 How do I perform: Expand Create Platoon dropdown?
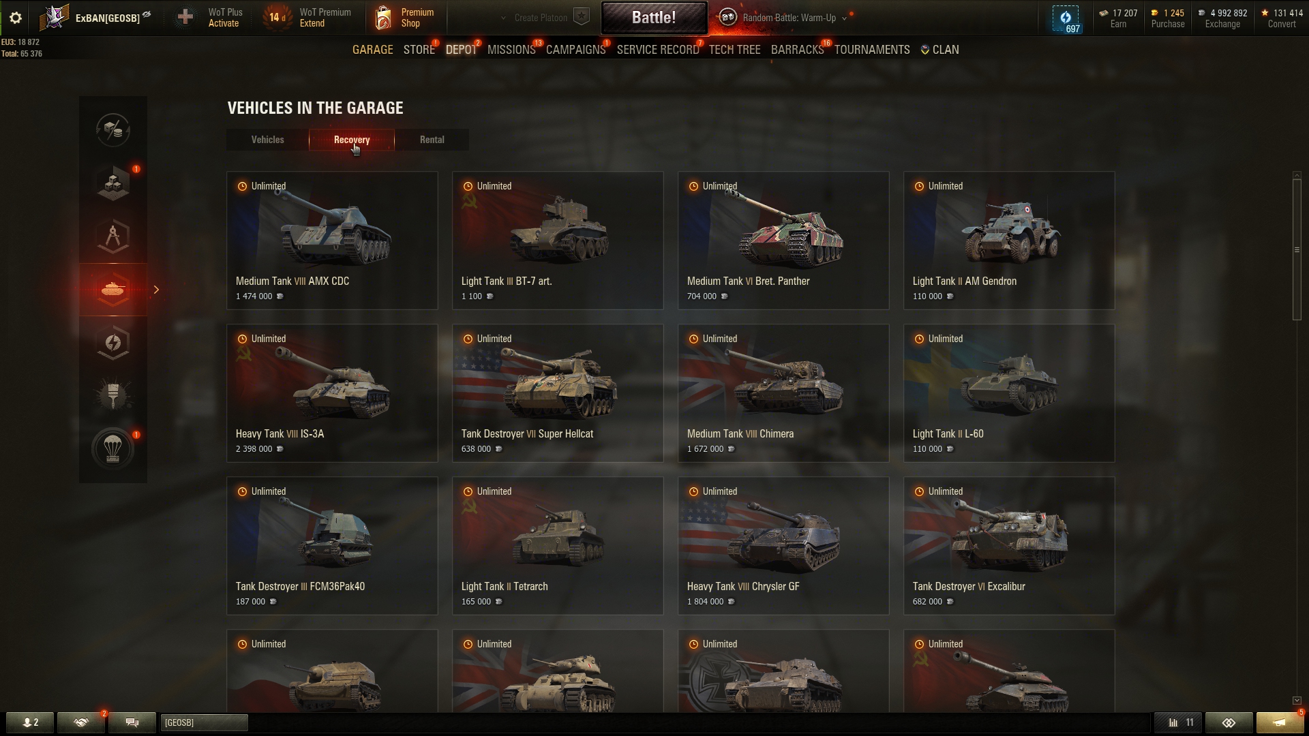click(x=544, y=18)
